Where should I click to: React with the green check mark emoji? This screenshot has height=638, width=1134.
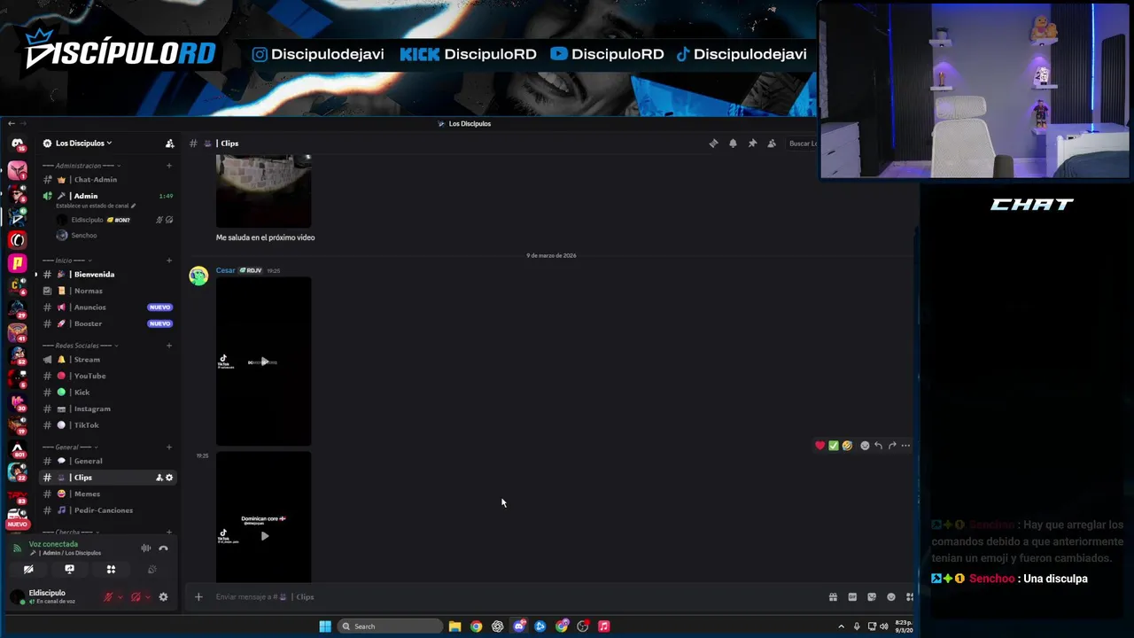pyautogui.click(x=834, y=446)
